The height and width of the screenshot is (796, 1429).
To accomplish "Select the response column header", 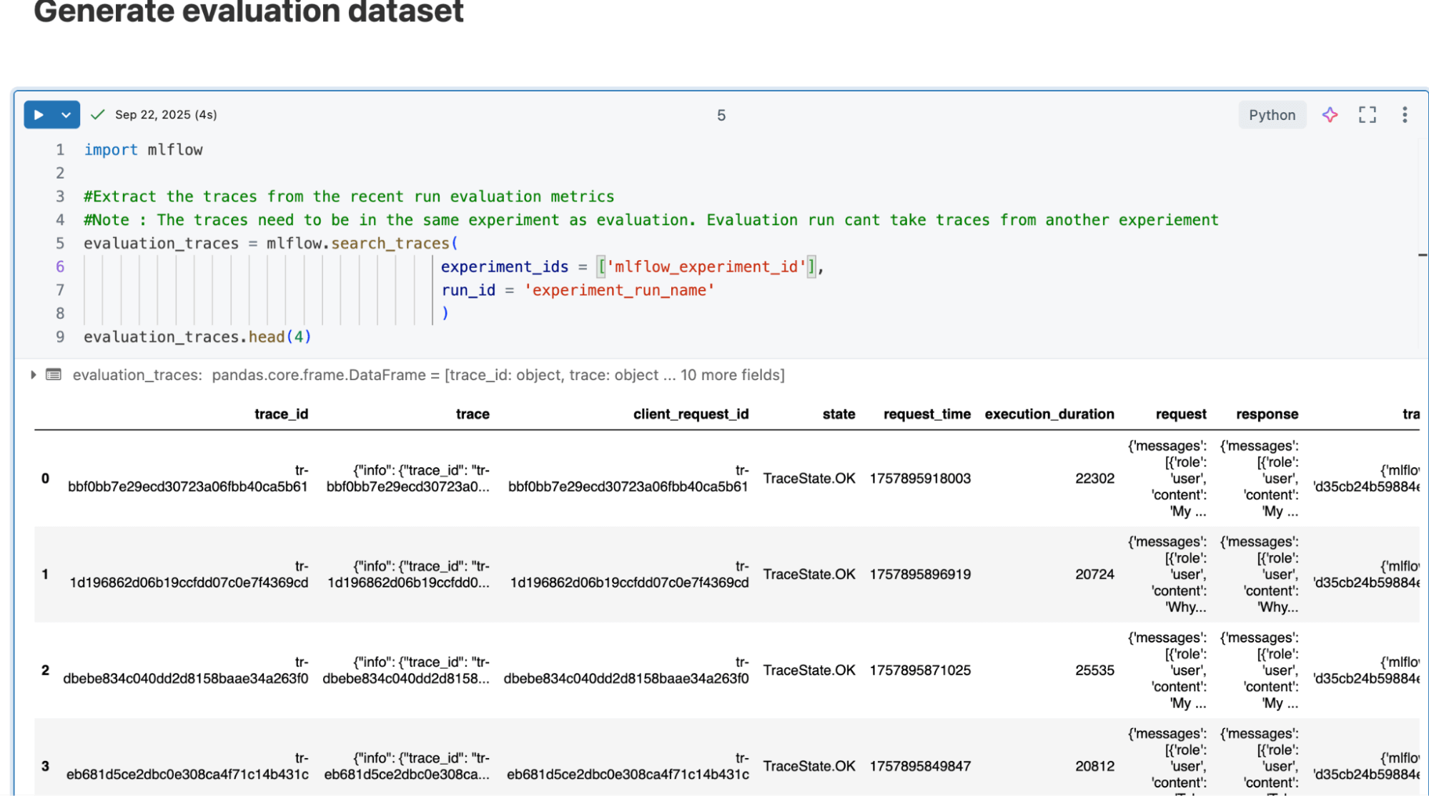I will coord(1267,414).
